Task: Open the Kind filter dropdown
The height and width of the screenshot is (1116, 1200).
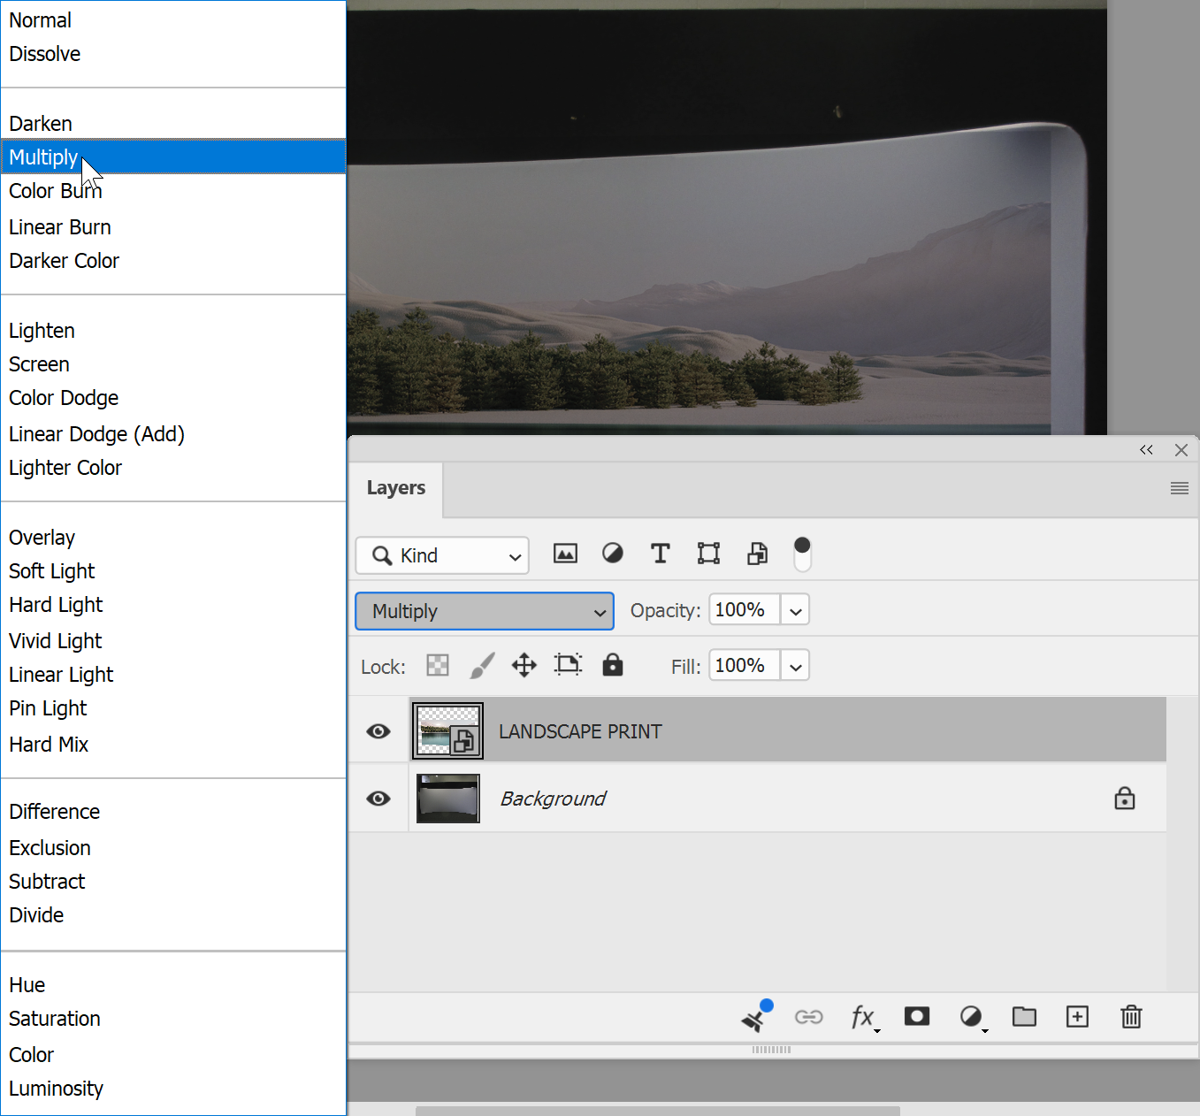Action: tap(442, 555)
